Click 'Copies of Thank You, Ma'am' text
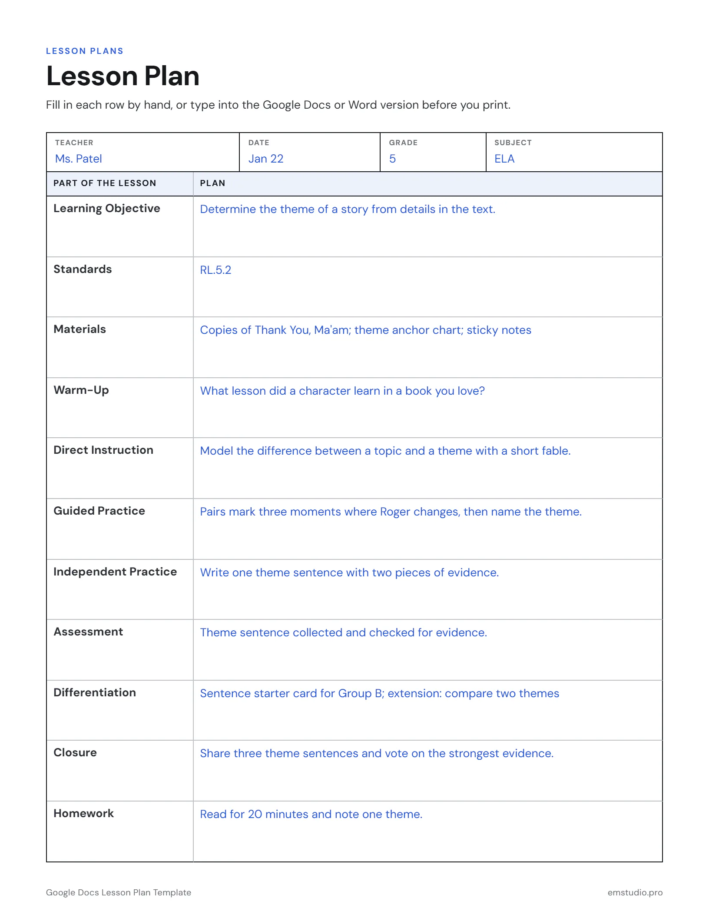The height and width of the screenshot is (918, 709). coord(275,330)
